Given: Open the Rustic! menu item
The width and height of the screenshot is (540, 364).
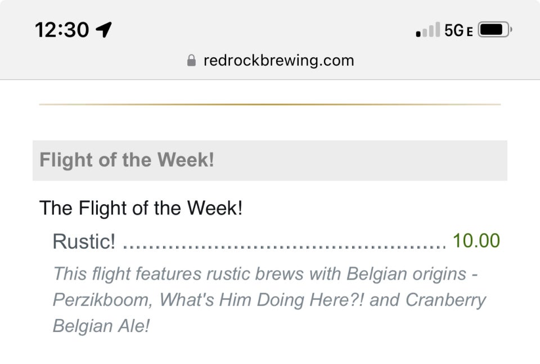Looking at the screenshot, I should tap(84, 241).
